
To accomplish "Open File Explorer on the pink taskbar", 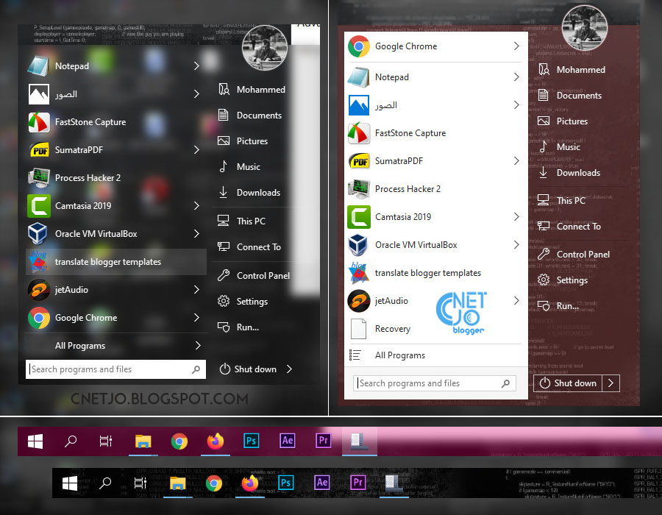I will (x=143, y=441).
